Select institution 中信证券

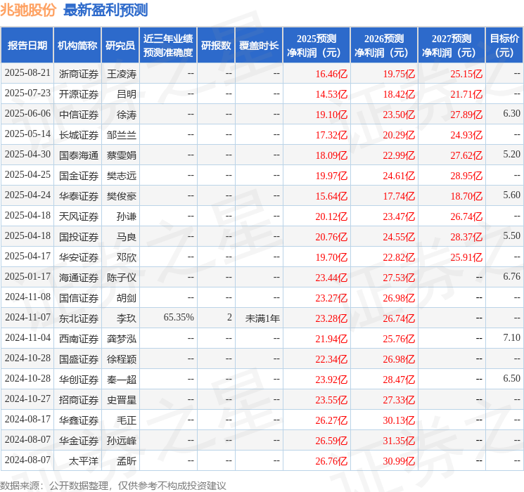coord(79,115)
